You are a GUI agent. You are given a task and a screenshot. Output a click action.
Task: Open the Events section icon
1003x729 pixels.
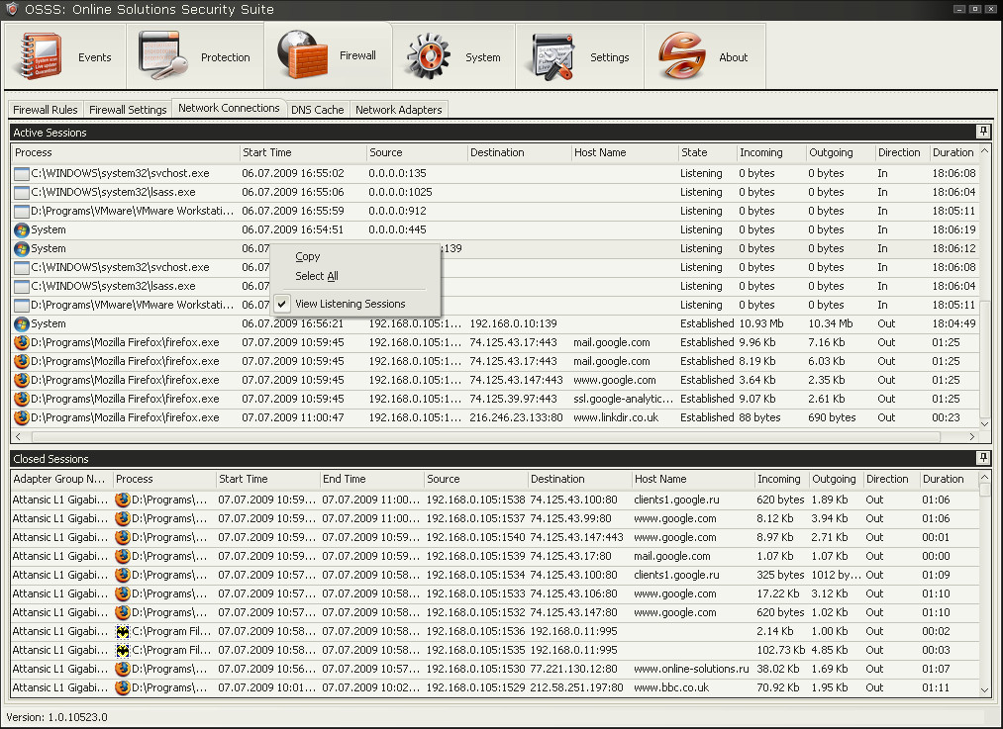(40, 56)
